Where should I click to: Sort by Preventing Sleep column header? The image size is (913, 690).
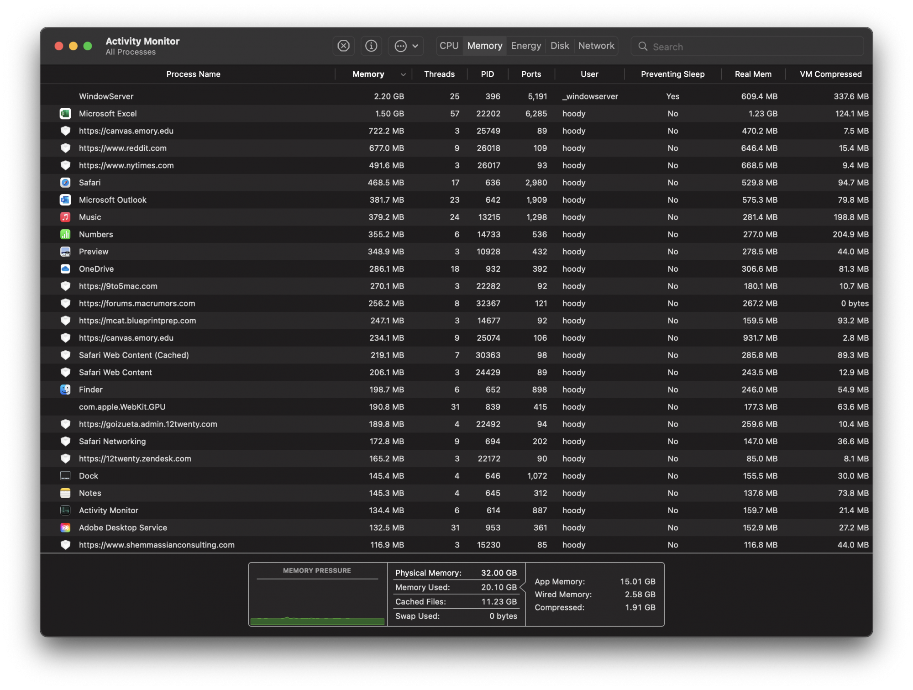(x=672, y=74)
